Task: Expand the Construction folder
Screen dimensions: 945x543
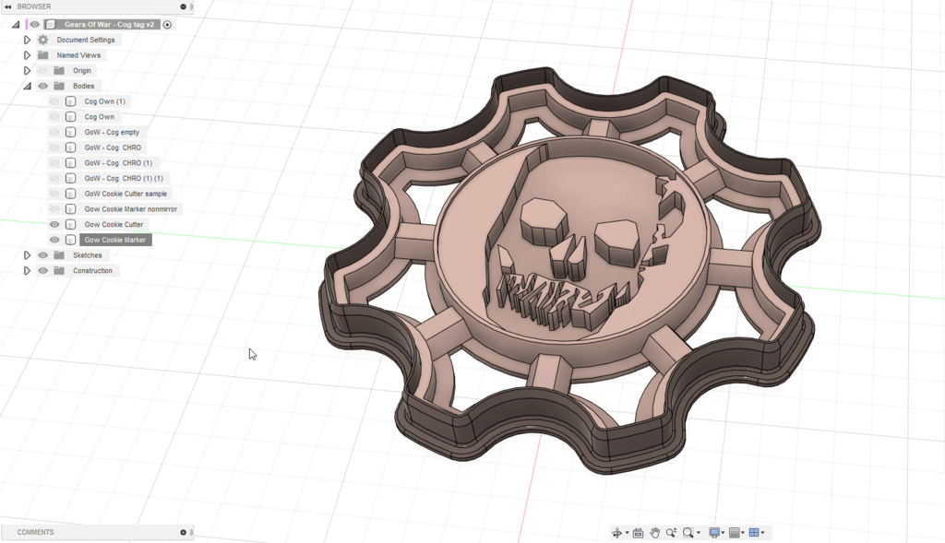Action: click(x=27, y=270)
